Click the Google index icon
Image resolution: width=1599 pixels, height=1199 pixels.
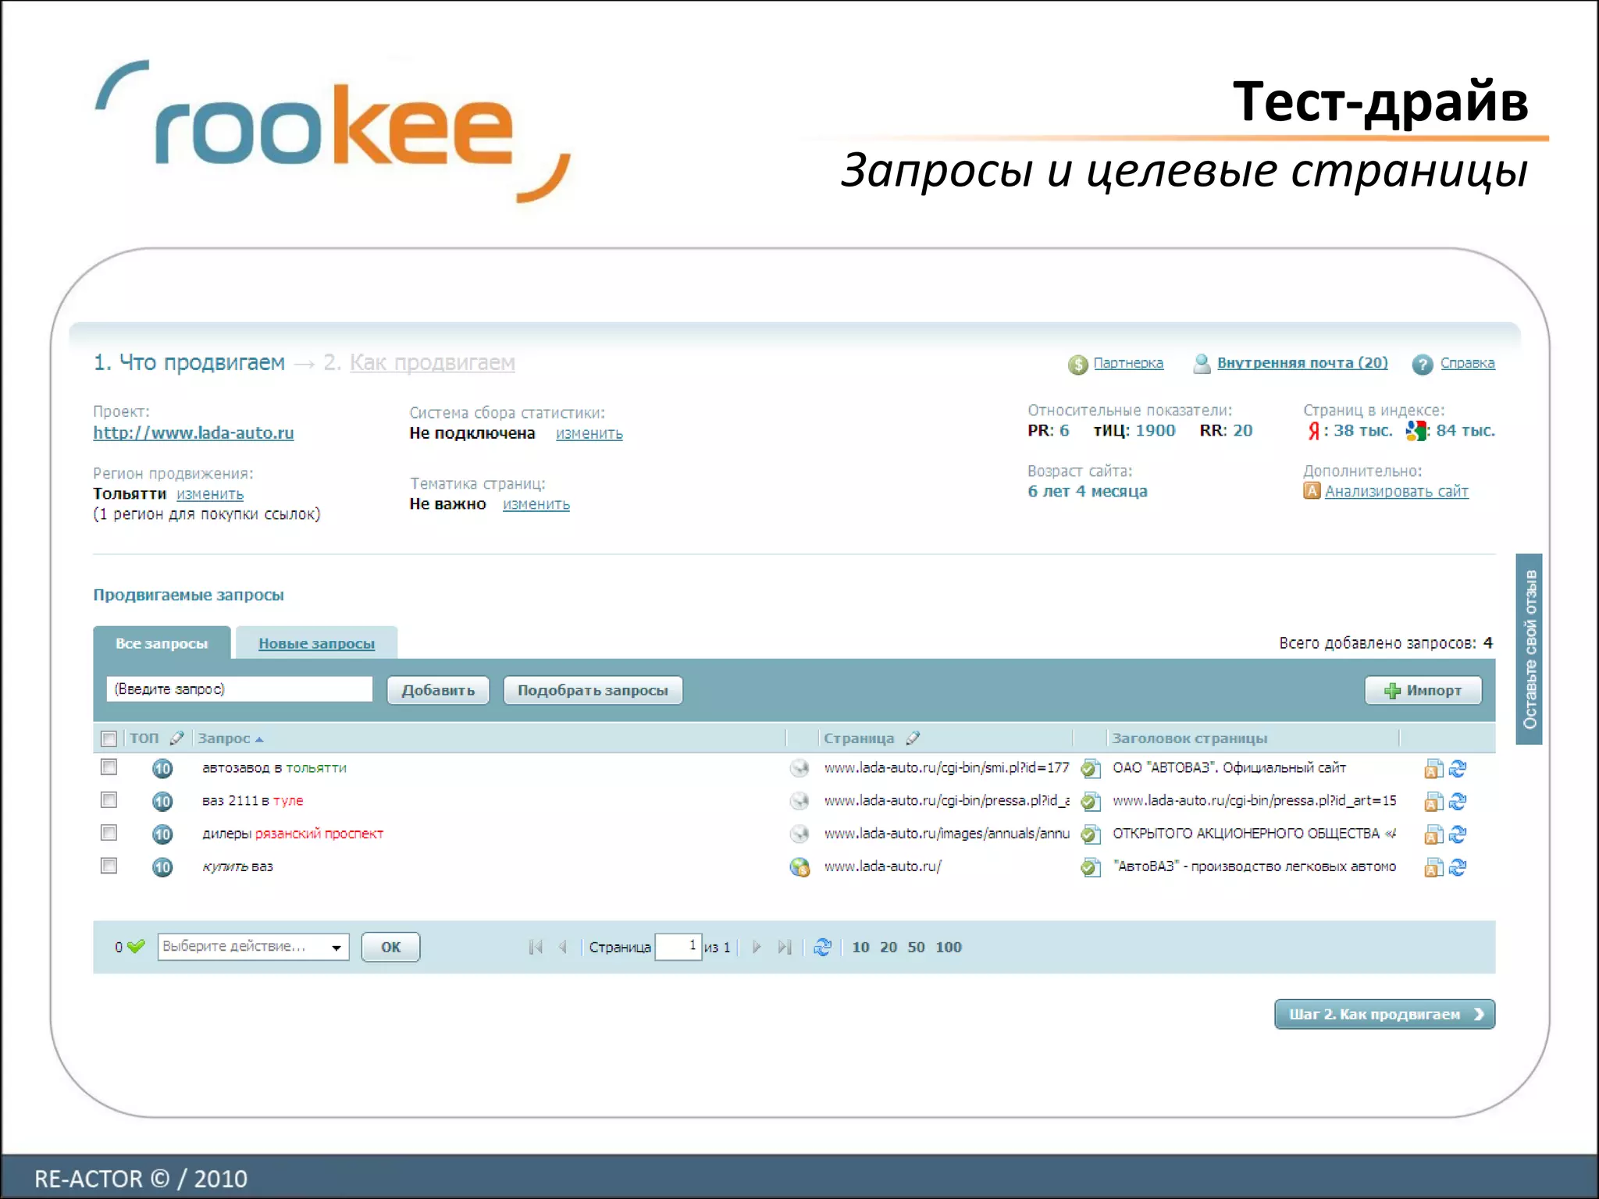(1416, 431)
